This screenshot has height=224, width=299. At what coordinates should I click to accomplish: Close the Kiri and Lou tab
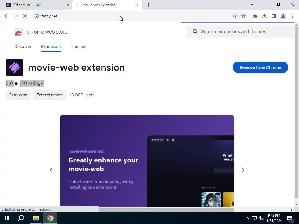click(68, 5)
